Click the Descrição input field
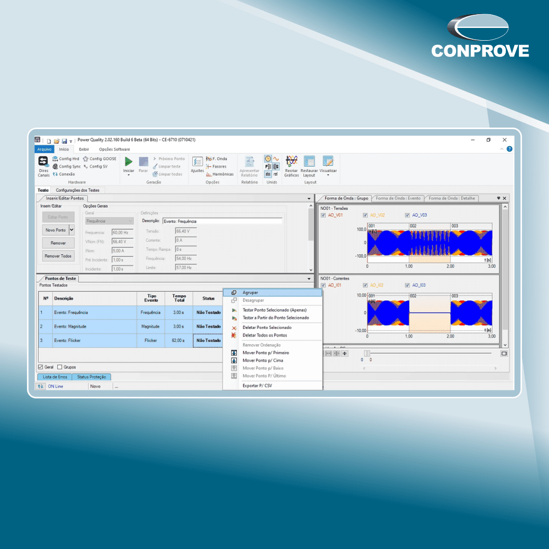This screenshot has width=549, height=549. tap(222, 221)
